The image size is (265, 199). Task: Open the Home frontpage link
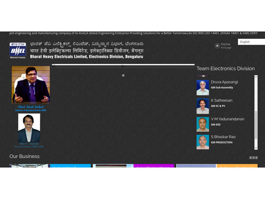coord(225,44)
